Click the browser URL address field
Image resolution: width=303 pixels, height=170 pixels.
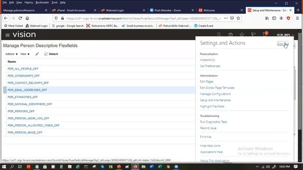coord(143,18)
